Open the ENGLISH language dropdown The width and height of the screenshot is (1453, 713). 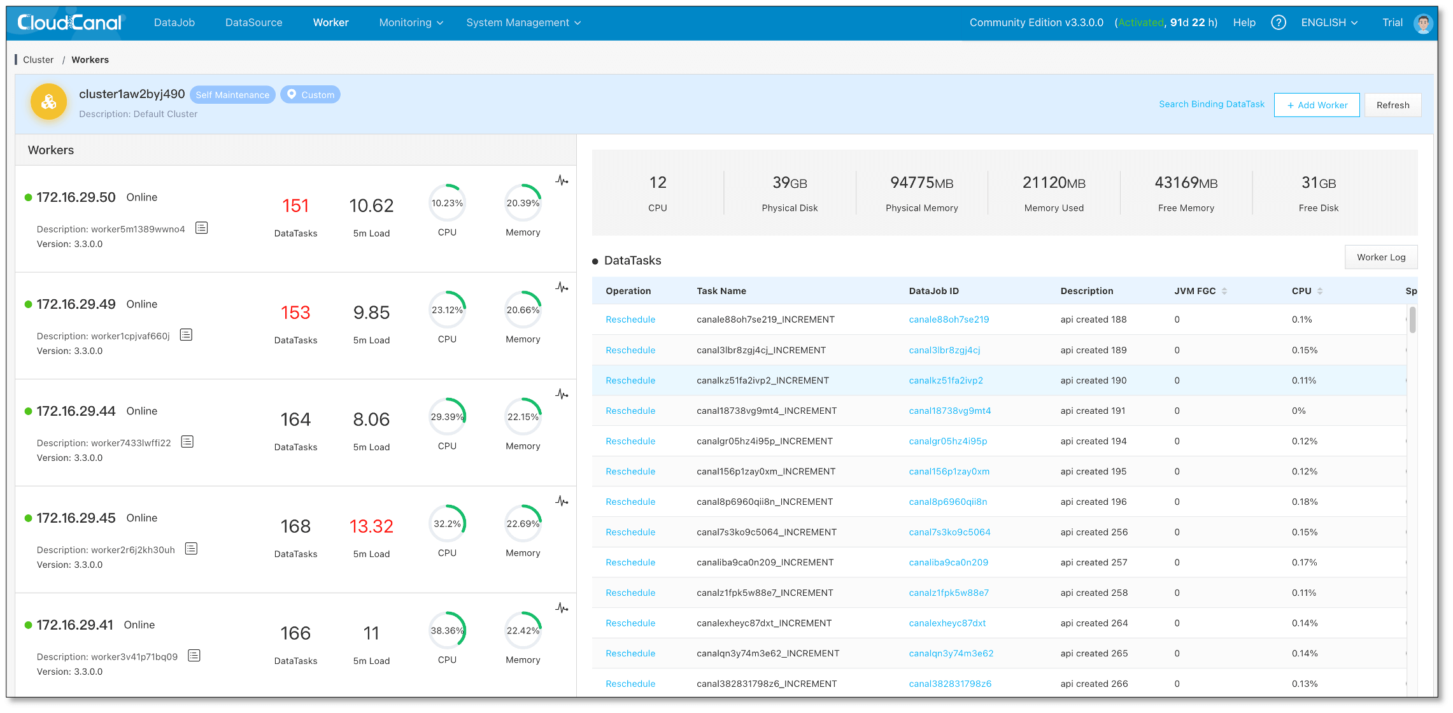click(x=1329, y=23)
